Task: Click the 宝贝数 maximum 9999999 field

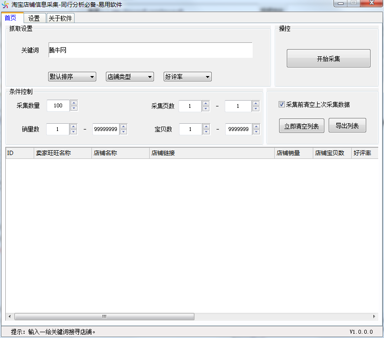Action: tap(239, 129)
